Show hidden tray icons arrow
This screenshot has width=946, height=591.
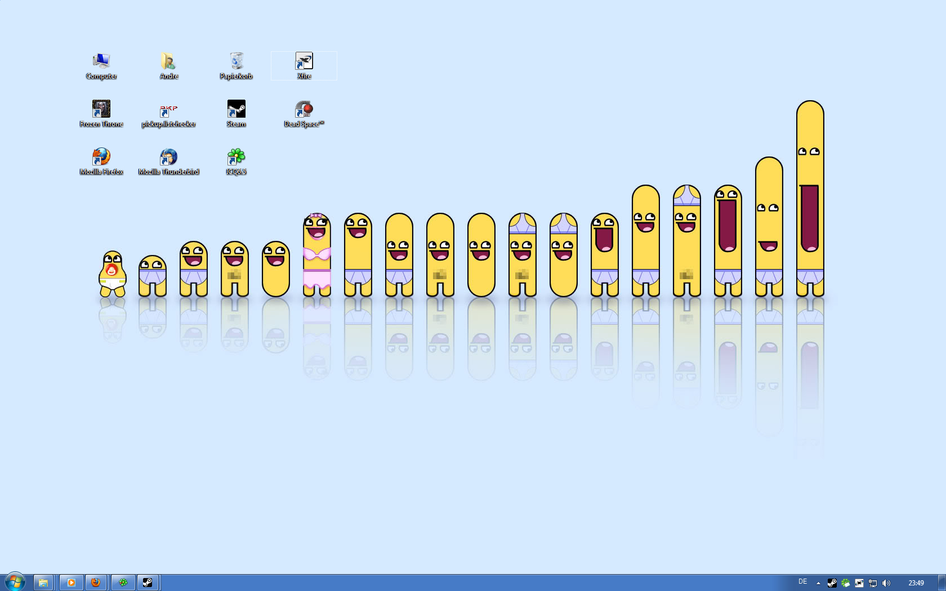pos(818,583)
